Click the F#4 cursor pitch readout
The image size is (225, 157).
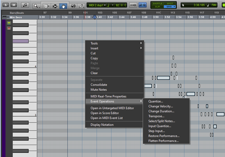(x=214, y=5)
